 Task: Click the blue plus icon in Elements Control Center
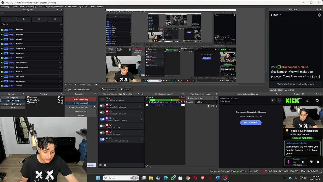click(279, 100)
